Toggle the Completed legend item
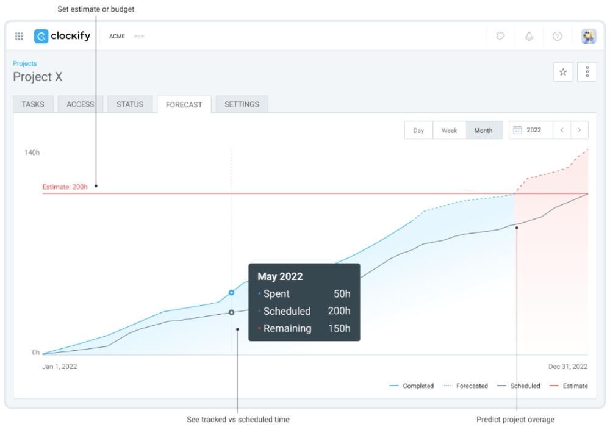This screenshot has height=427, width=610. pos(412,386)
